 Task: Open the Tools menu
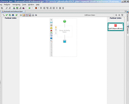coord(24,5)
